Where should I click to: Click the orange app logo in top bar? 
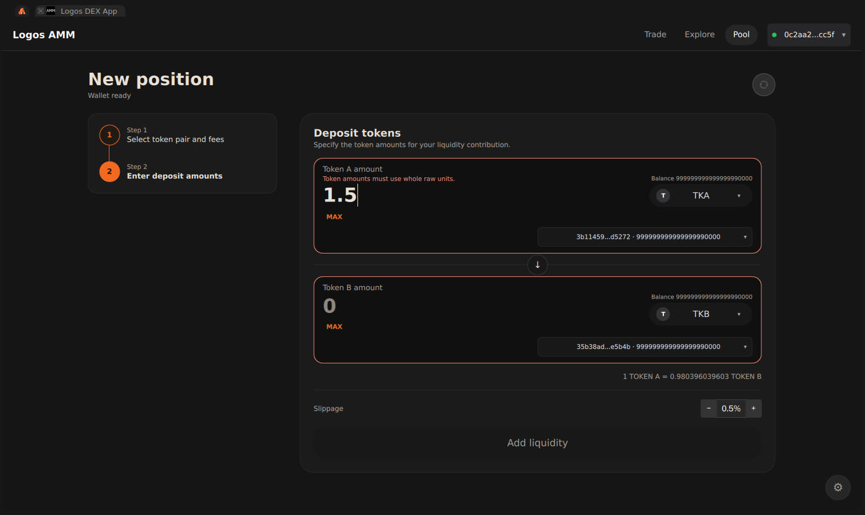[x=22, y=11]
